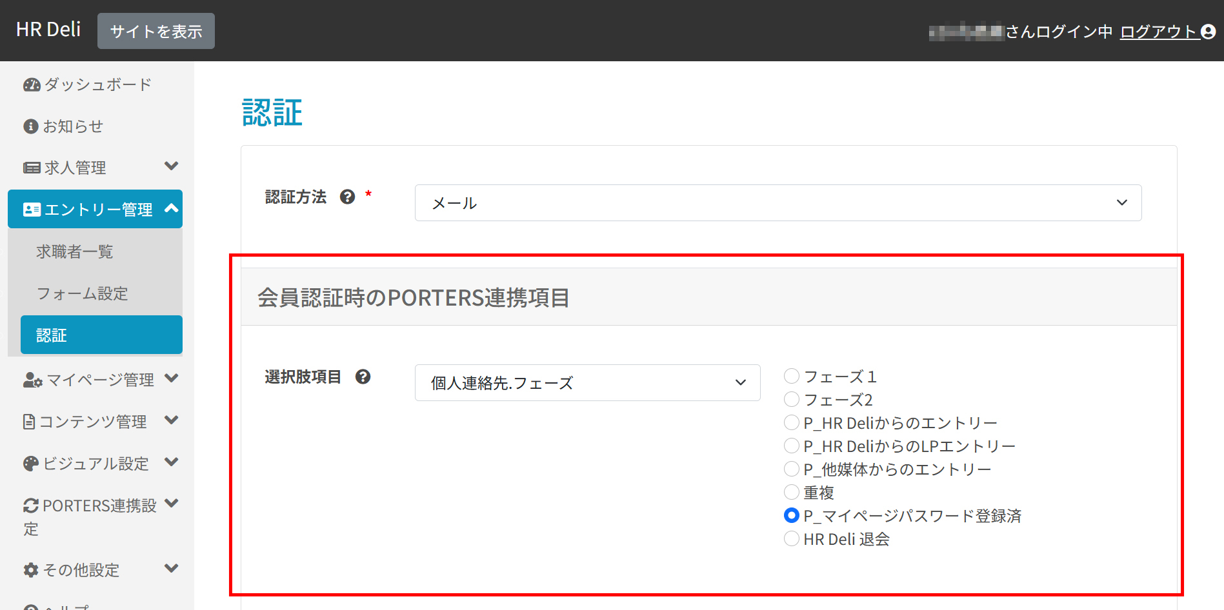Click the 認証方法 field label
The height and width of the screenshot is (610, 1224).
296,197
